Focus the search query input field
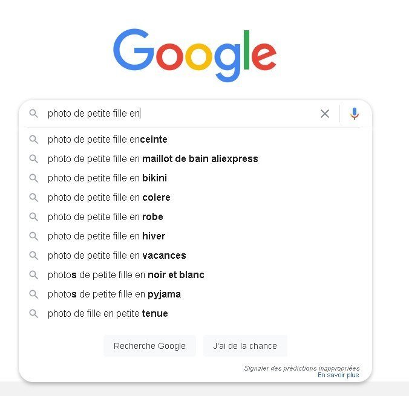Screen dimensions: 409x396 182,114
